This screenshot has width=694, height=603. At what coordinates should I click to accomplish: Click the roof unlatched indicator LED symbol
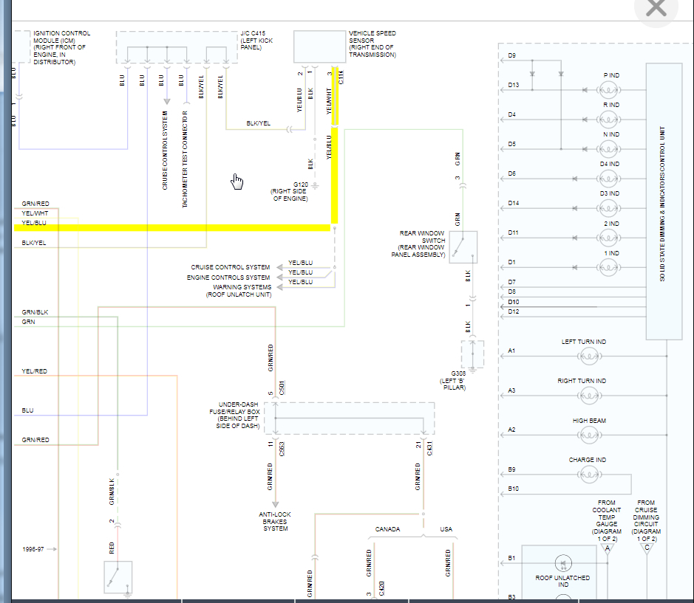(563, 563)
